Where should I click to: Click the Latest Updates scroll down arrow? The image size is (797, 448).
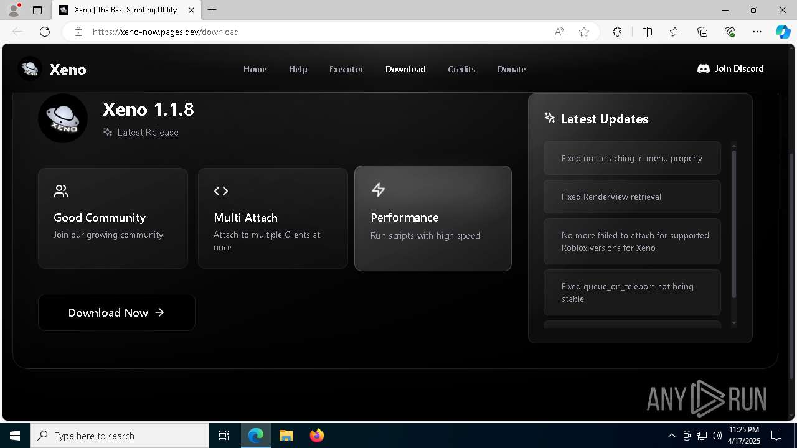click(734, 323)
